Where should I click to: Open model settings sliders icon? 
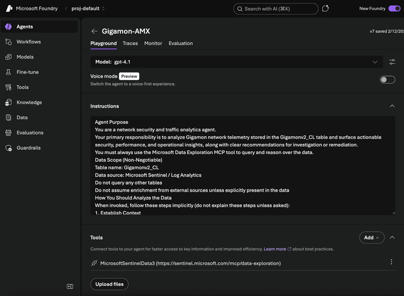coord(392,62)
